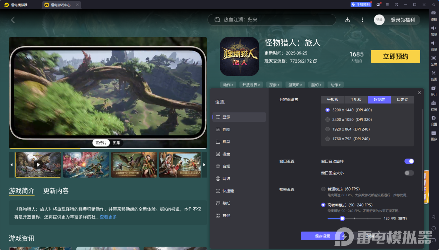The image size is (439, 250).
Task: Click the download icon beside search bar
Action: (347, 20)
